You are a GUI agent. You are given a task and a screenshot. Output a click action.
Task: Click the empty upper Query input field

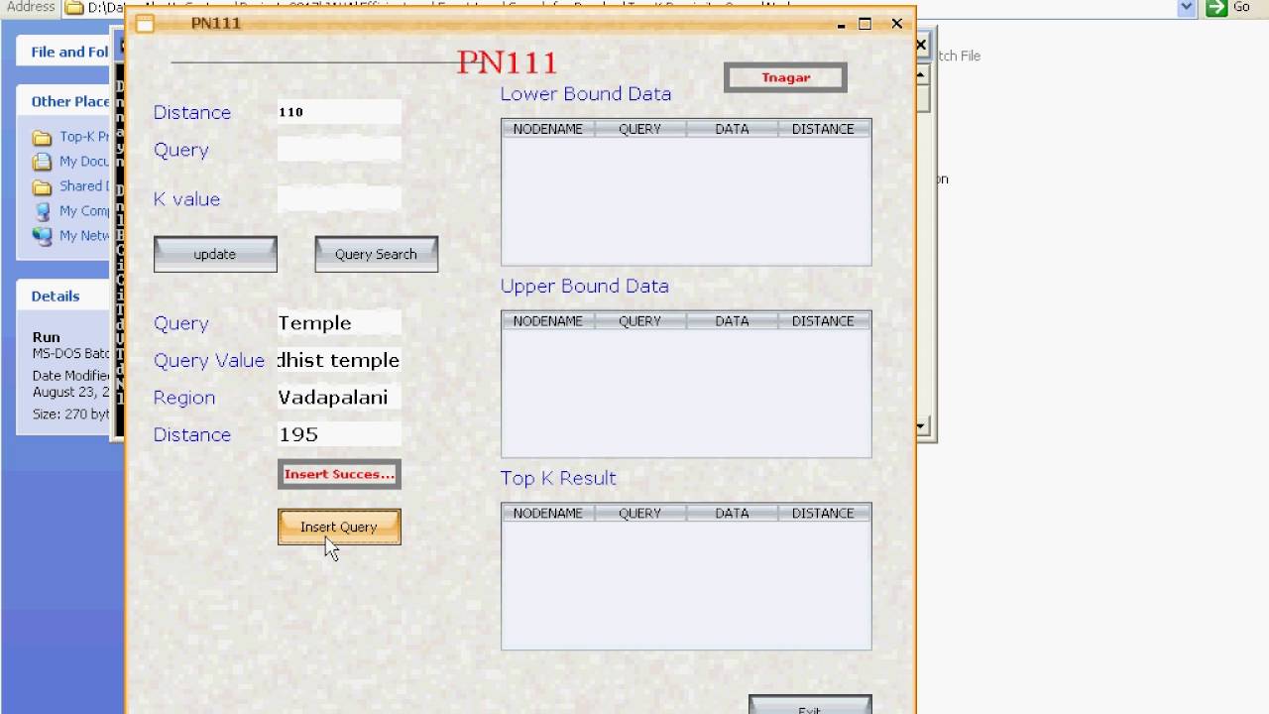339,149
